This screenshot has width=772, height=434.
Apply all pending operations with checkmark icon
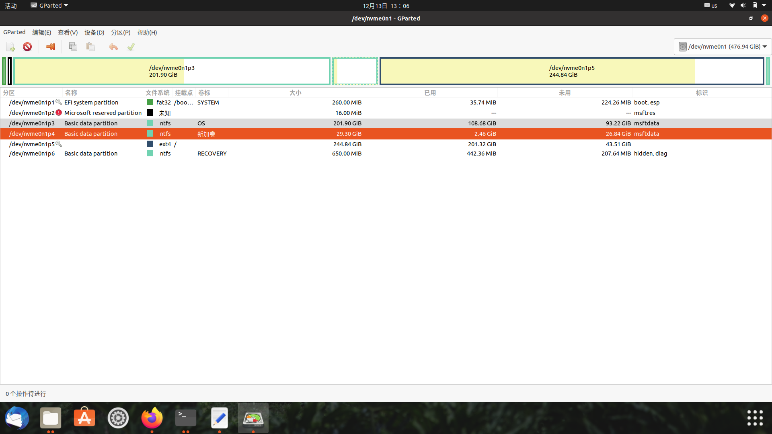[x=131, y=47]
